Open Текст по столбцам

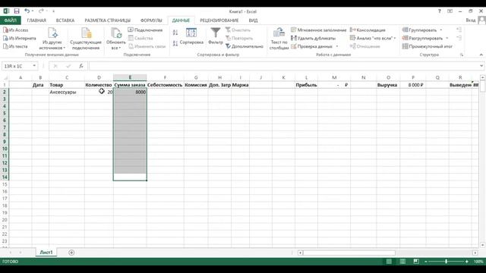279,39
